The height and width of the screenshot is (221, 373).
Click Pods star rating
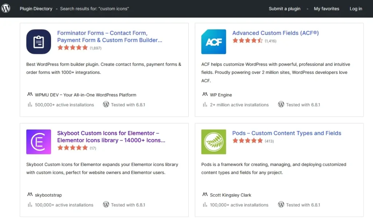coord(248,141)
